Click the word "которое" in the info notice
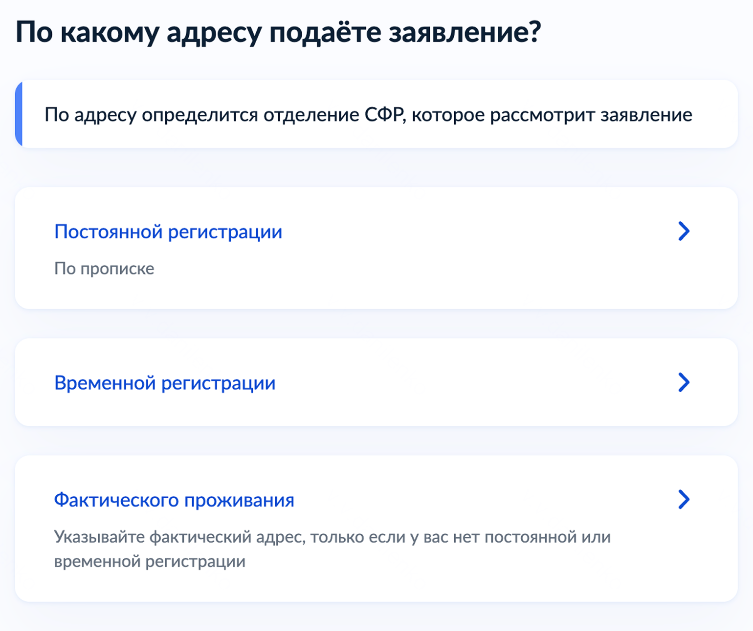 [447, 115]
